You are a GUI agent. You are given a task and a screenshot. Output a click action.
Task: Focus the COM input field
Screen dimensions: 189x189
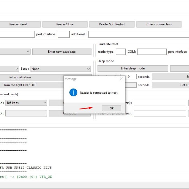point(152,52)
